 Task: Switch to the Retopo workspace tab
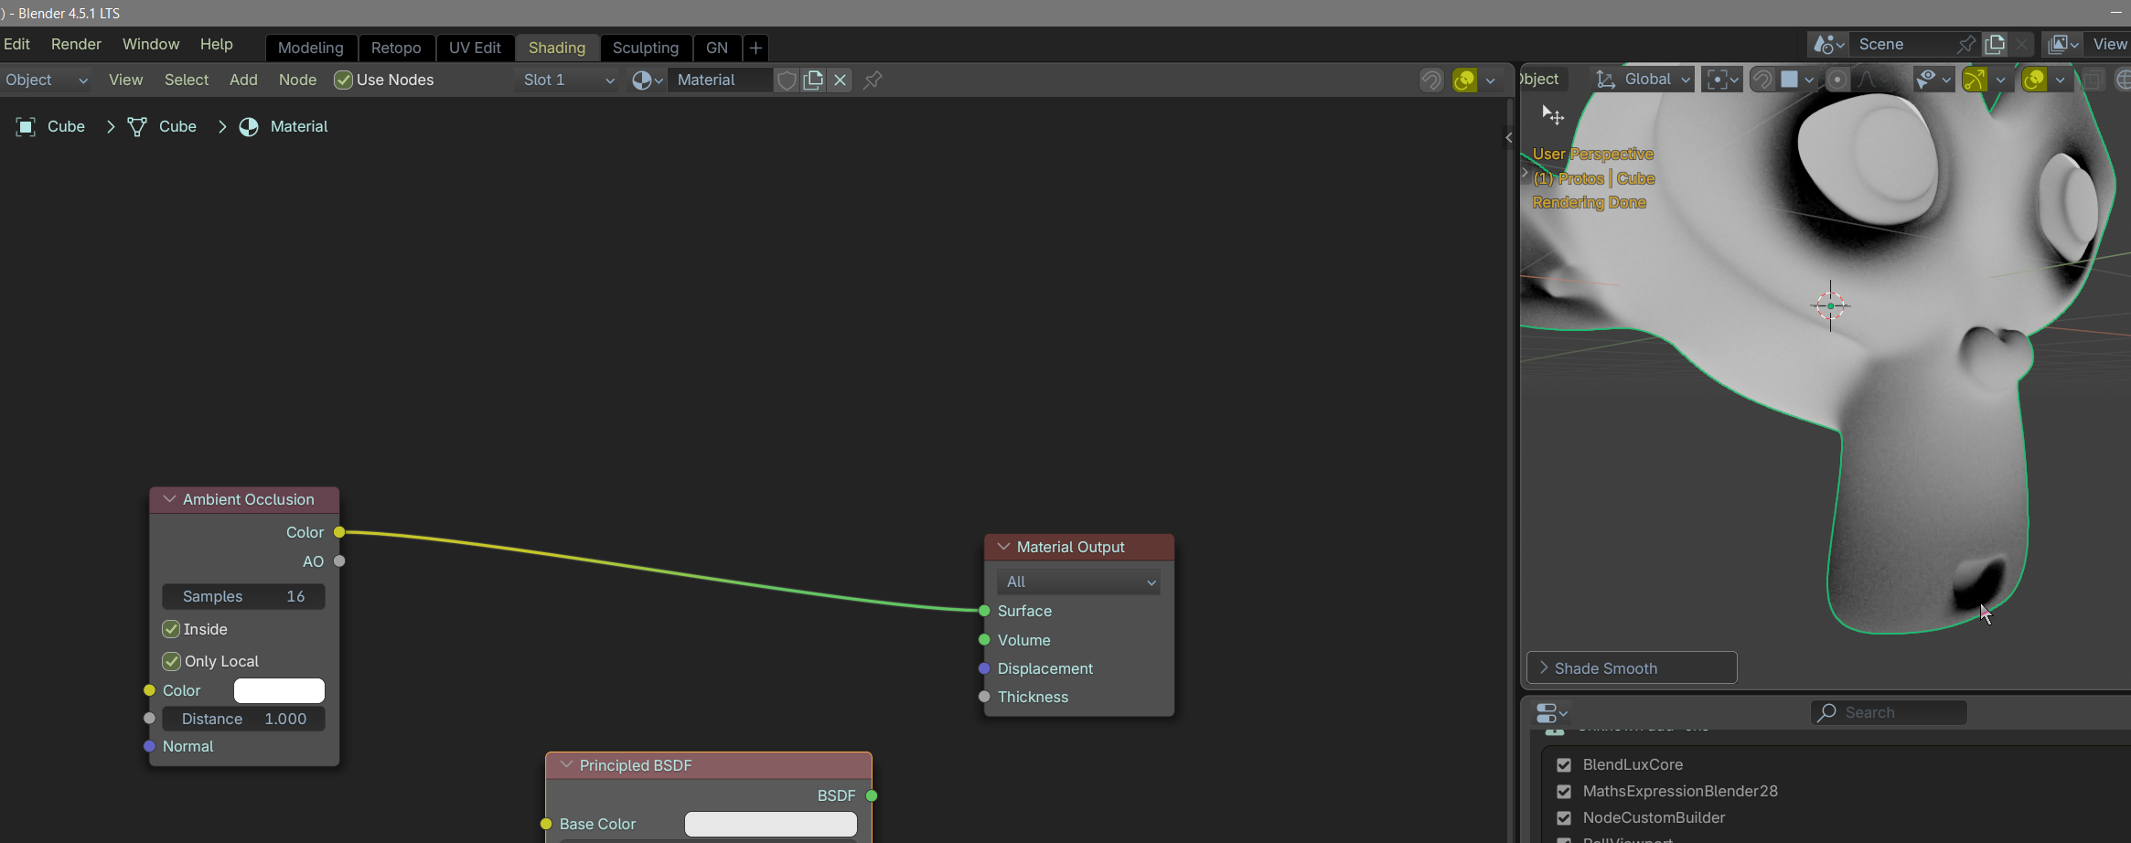[x=396, y=48]
